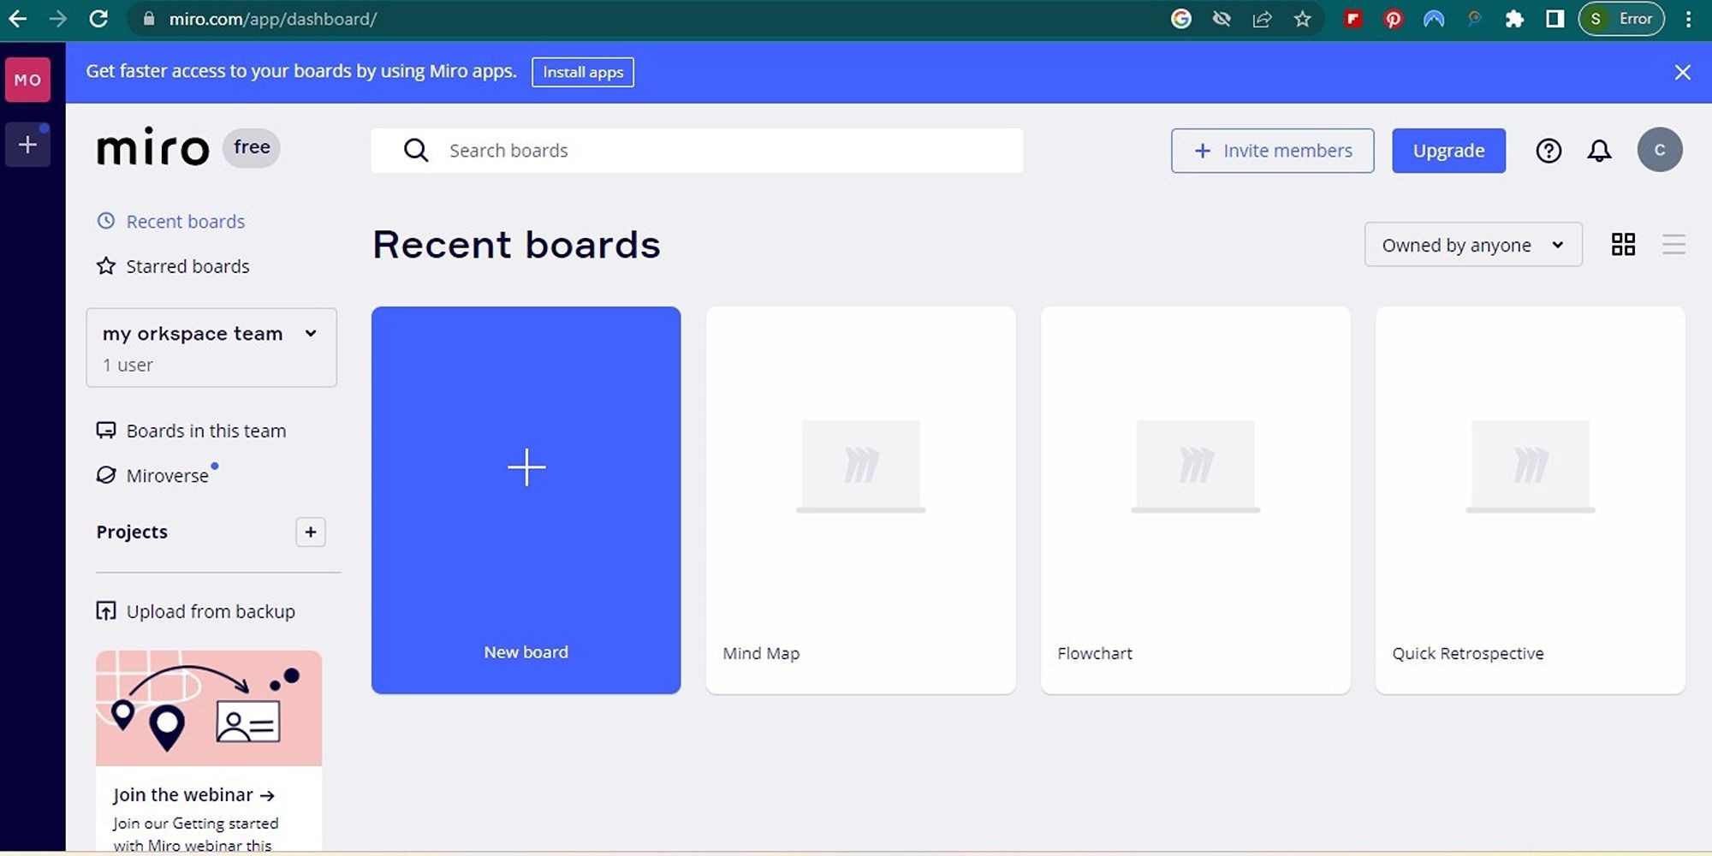Click Upload from backup

coord(195,611)
